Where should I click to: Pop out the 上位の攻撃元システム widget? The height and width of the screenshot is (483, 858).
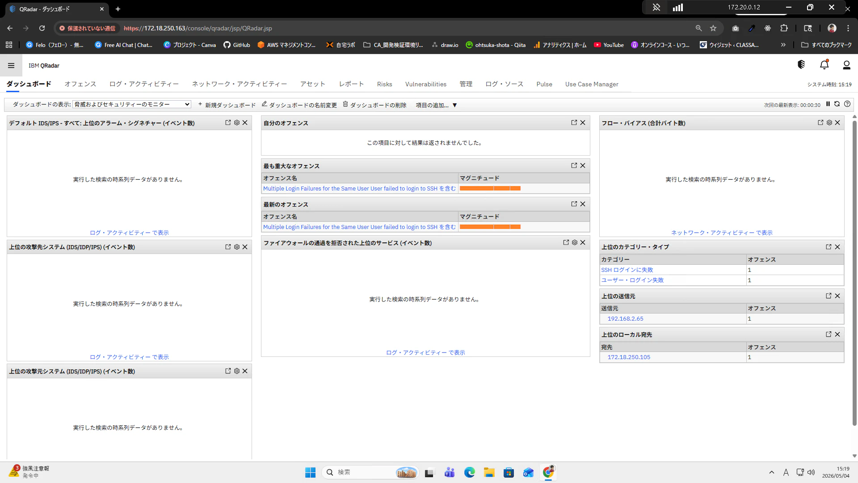[x=228, y=371]
